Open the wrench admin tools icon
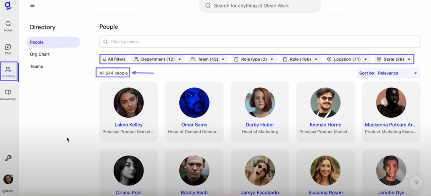Image resolution: width=431 pixels, height=196 pixels. [x=8, y=158]
